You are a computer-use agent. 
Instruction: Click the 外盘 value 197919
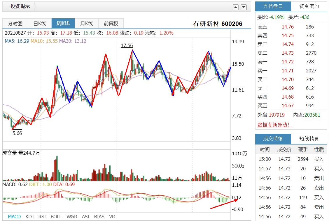click(277, 115)
